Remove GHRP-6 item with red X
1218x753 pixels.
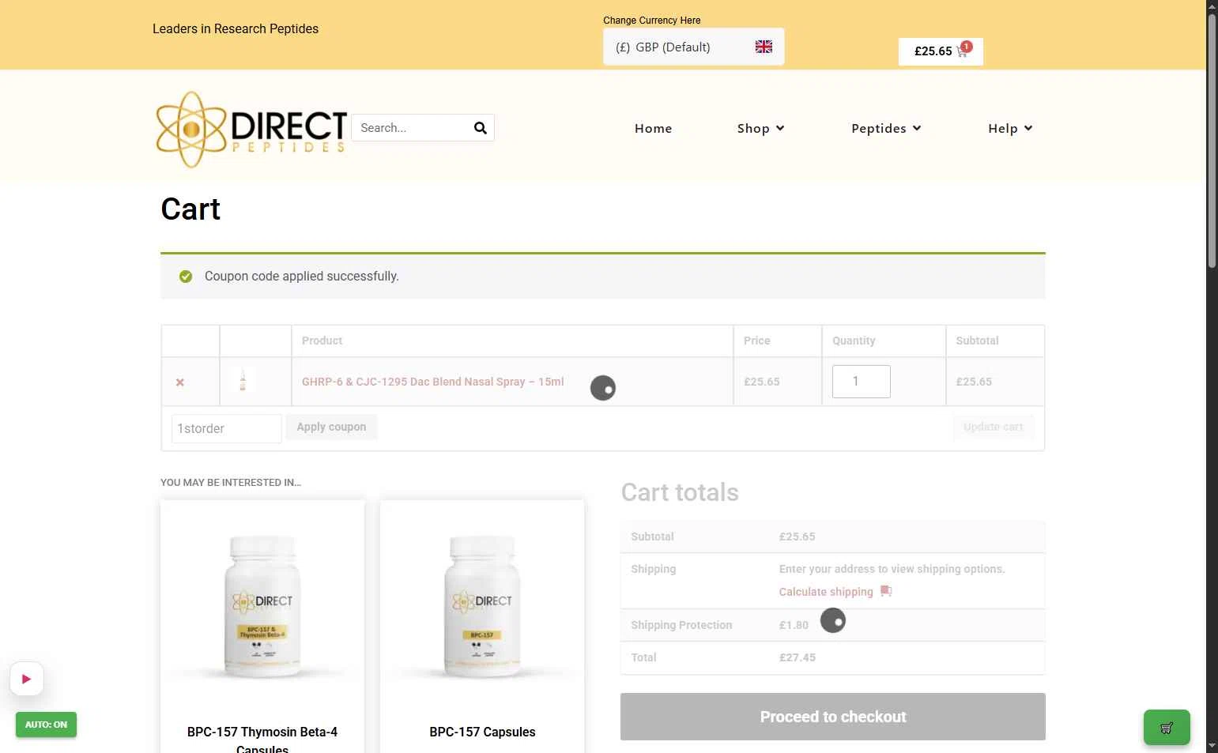[x=180, y=382]
